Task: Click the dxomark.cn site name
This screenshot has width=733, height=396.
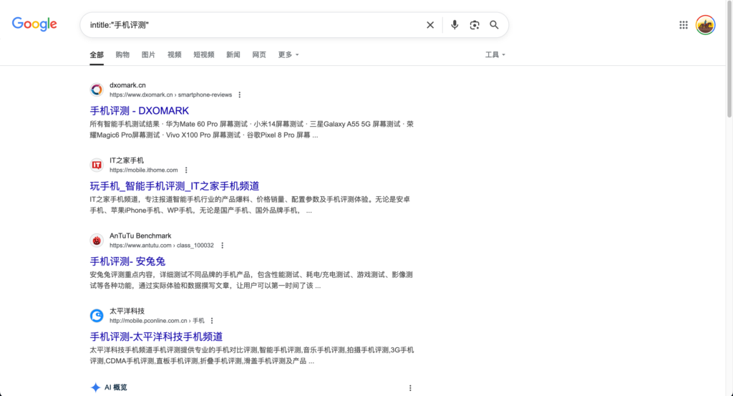Action: (127, 85)
